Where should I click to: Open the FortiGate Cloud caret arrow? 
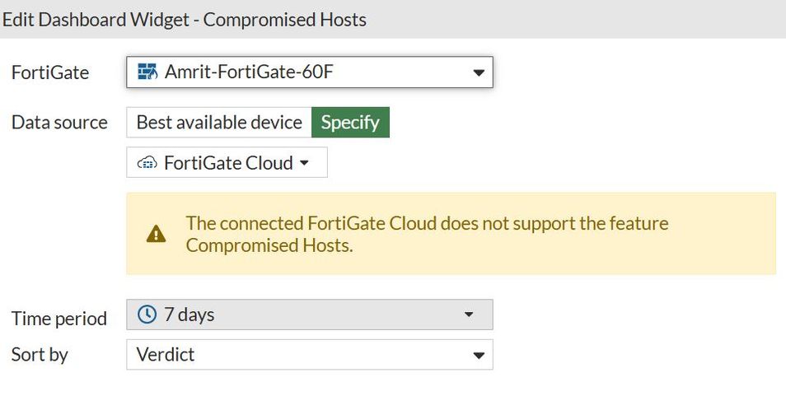coord(304,163)
